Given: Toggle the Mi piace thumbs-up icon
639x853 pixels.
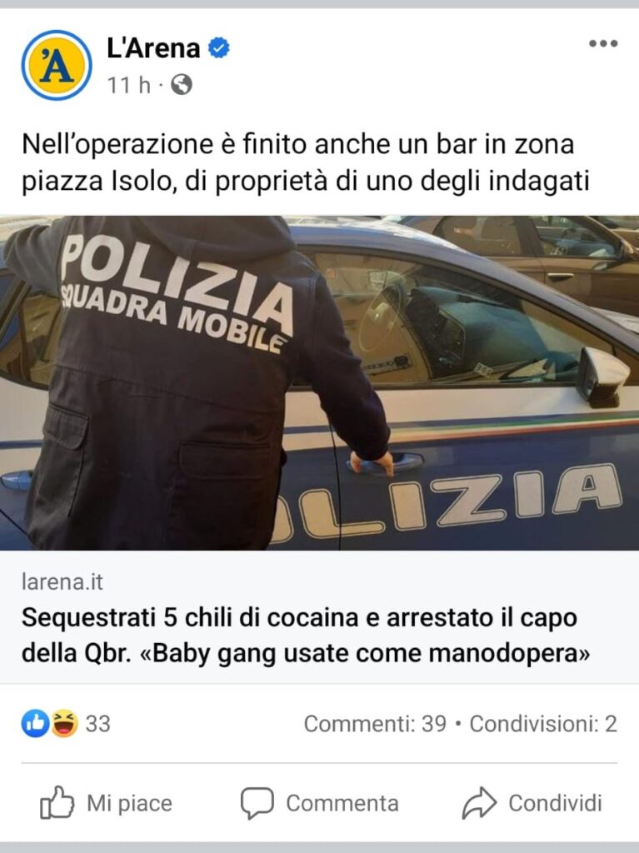Looking at the screenshot, I should (x=57, y=802).
